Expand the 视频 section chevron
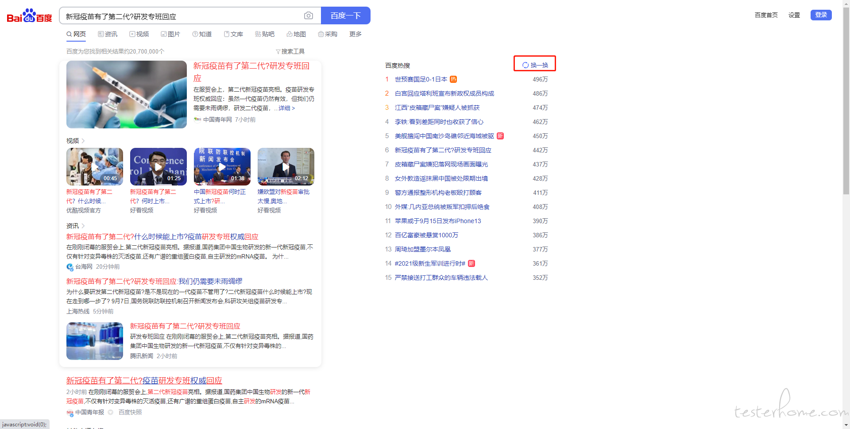Image resolution: width=850 pixels, height=429 pixels. click(83, 141)
